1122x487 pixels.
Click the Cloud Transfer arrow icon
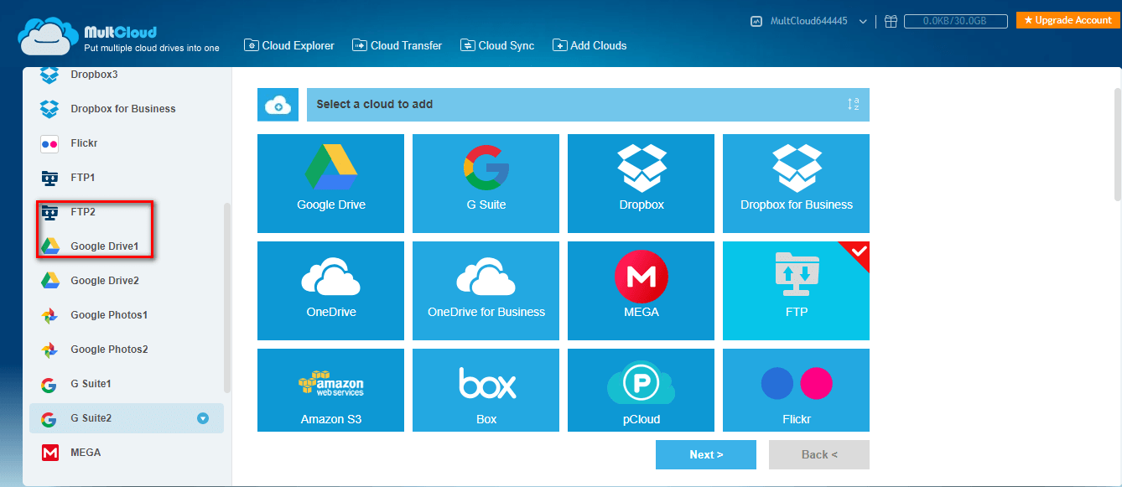click(359, 45)
